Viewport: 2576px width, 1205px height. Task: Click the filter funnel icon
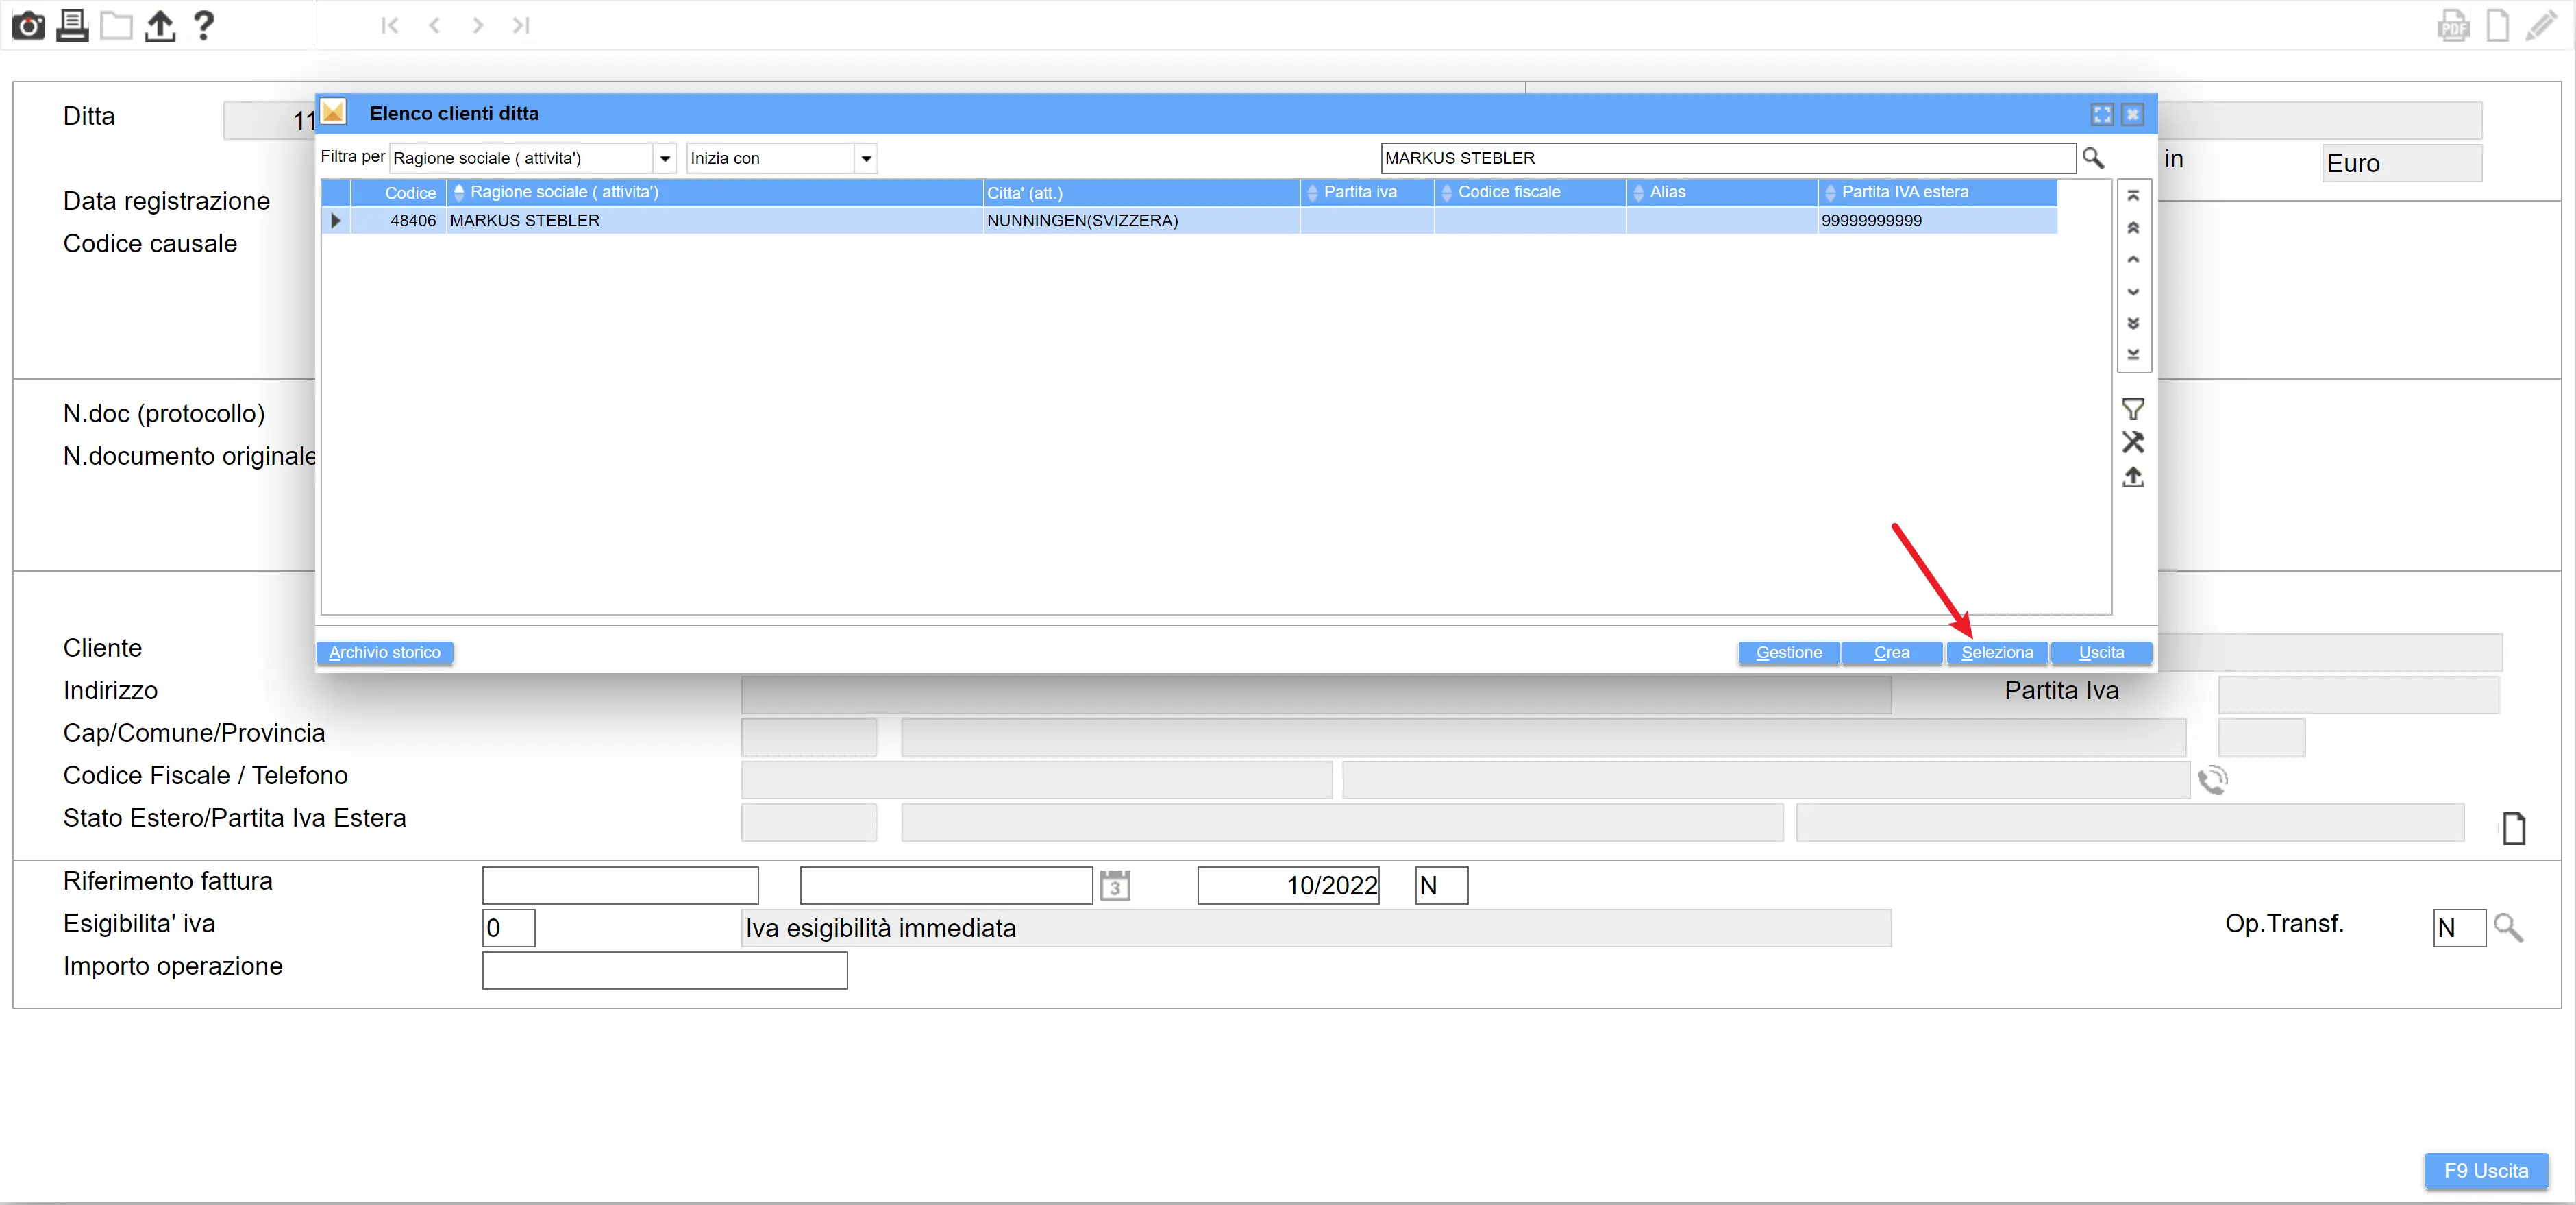tap(2132, 409)
